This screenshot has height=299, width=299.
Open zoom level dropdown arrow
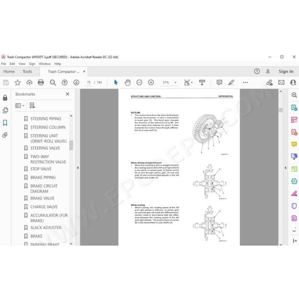click(x=176, y=82)
